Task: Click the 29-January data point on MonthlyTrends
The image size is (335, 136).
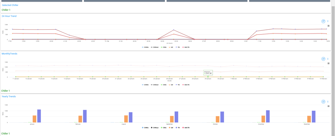Action: point(208,77)
